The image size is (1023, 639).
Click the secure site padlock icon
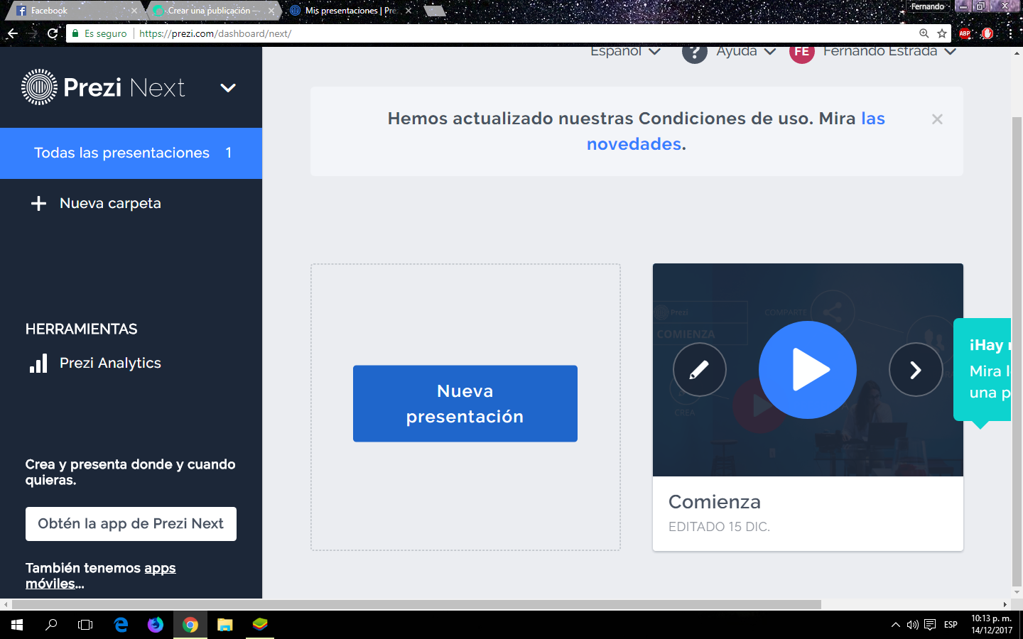click(75, 33)
